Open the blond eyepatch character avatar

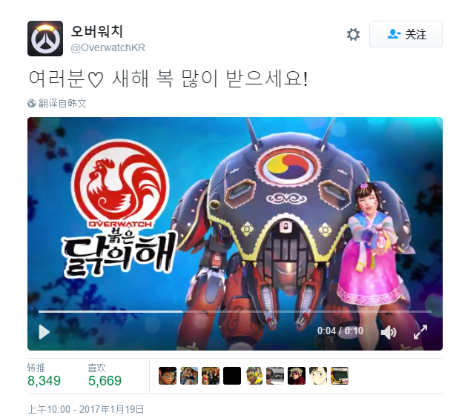click(297, 376)
